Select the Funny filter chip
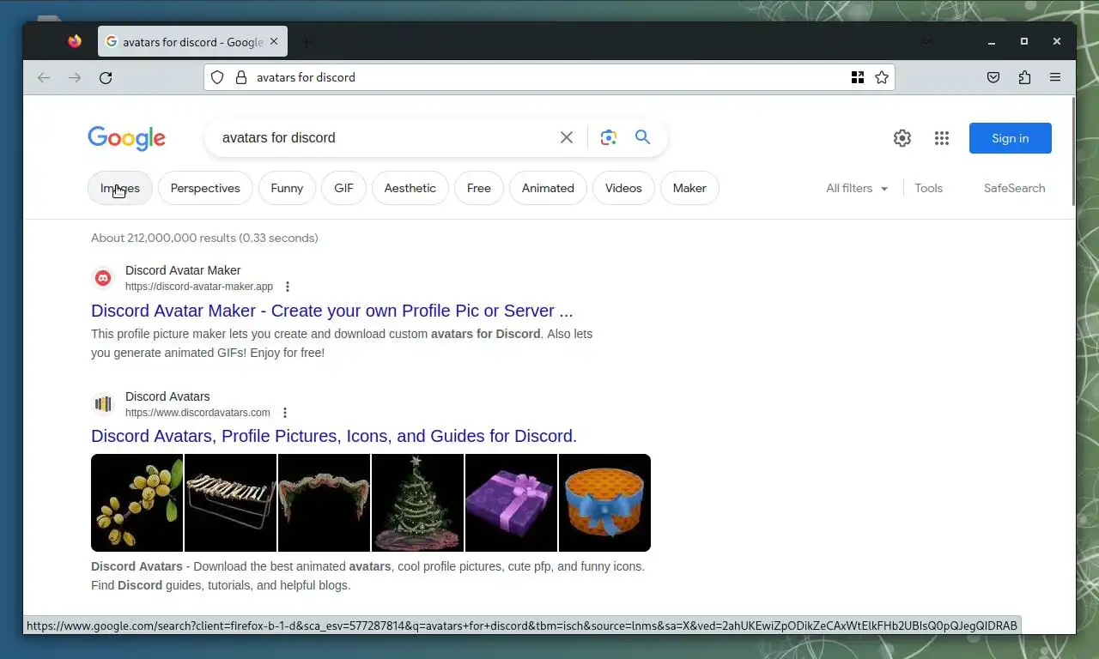The height and width of the screenshot is (659, 1099). tap(287, 188)
